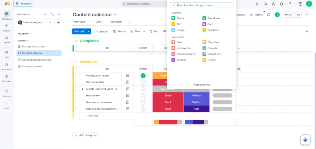Add new item with plus beside Main workspace
Image resolution: width=316 pixels, height=149 pixels.
[x=58, y=22]
